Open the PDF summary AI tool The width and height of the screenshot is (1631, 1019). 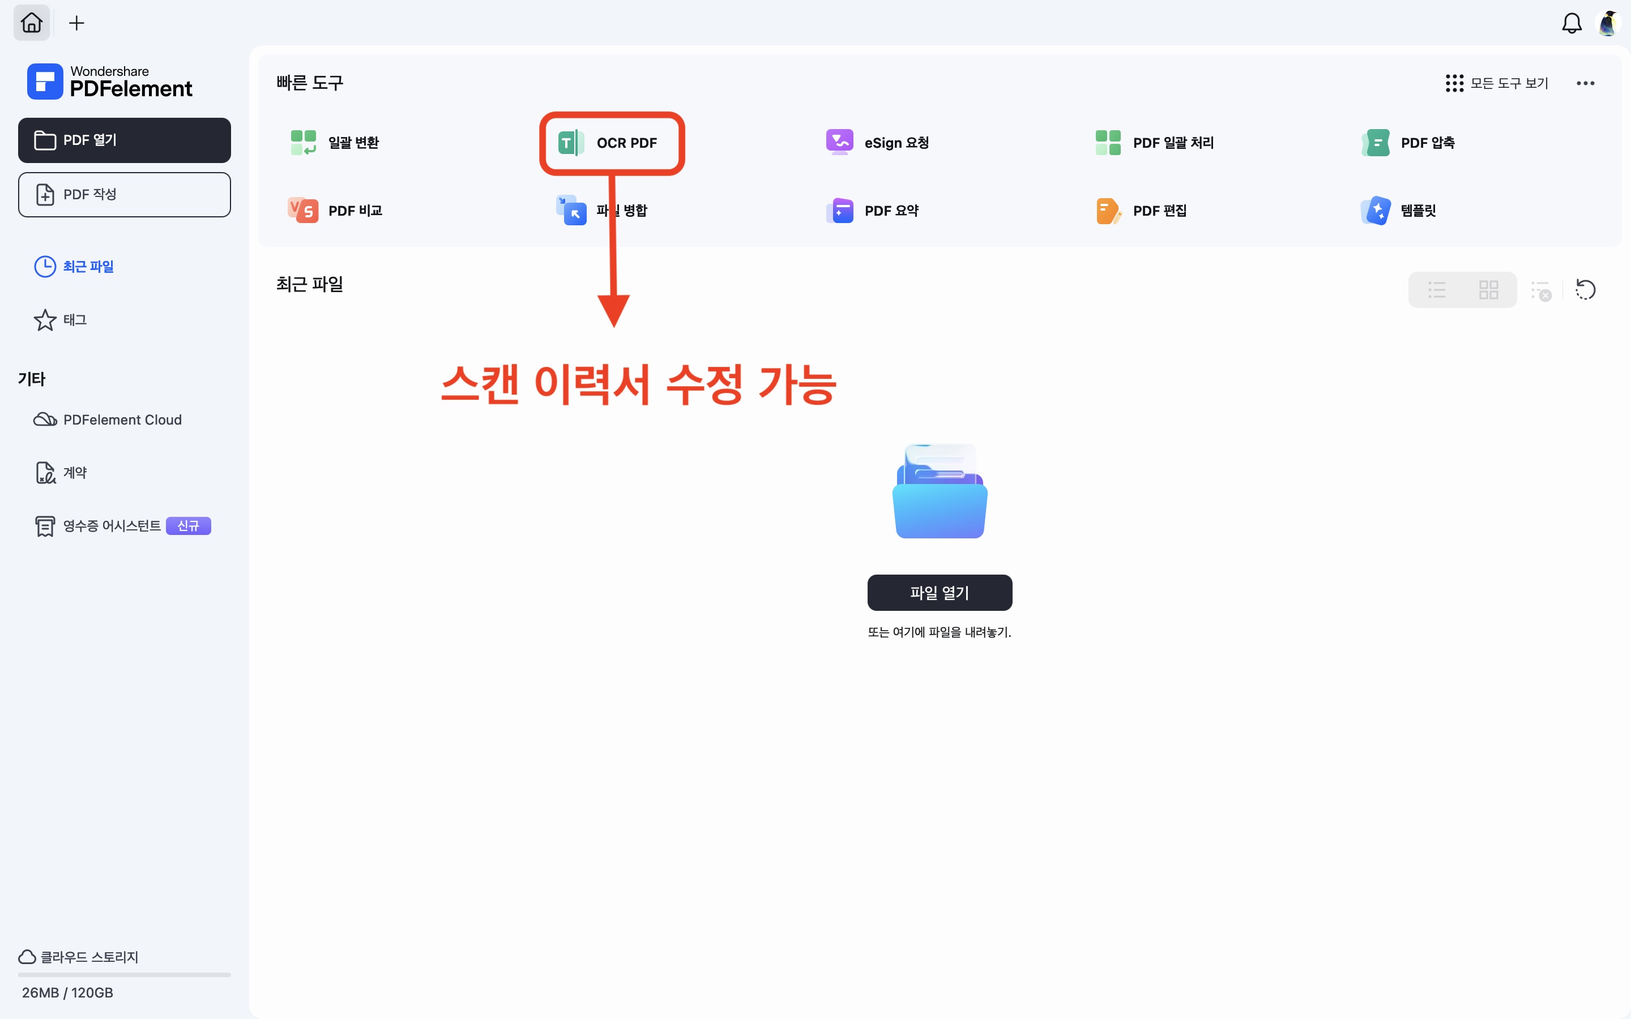[873, 211]
